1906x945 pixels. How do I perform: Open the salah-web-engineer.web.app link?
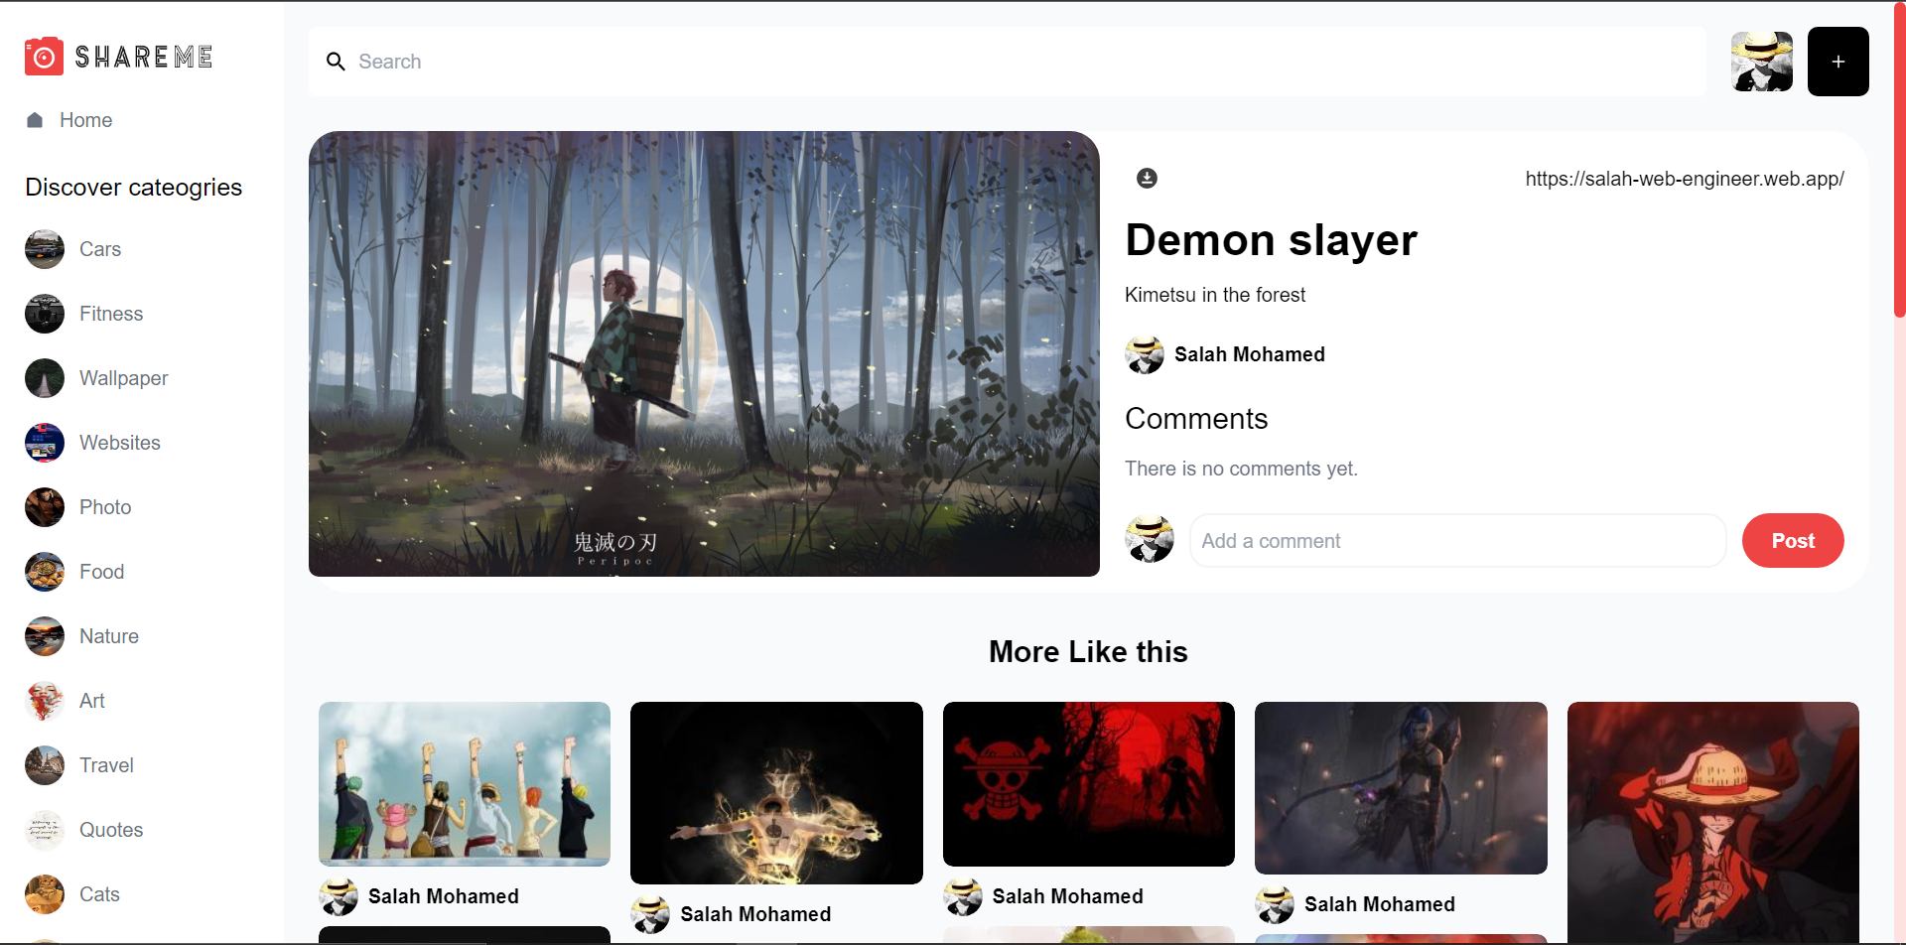[1685, 179]
